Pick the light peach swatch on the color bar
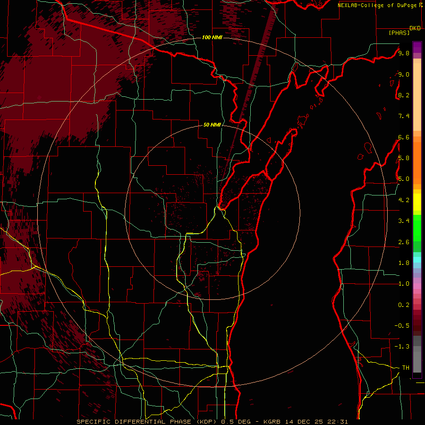This screenshot has width=425, height=425. [x=417, y=98]
